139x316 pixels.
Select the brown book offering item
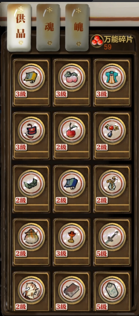pyautogui.click(x=72, y=289)
